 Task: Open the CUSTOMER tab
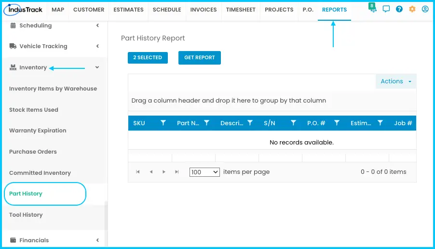coord(89,10)
